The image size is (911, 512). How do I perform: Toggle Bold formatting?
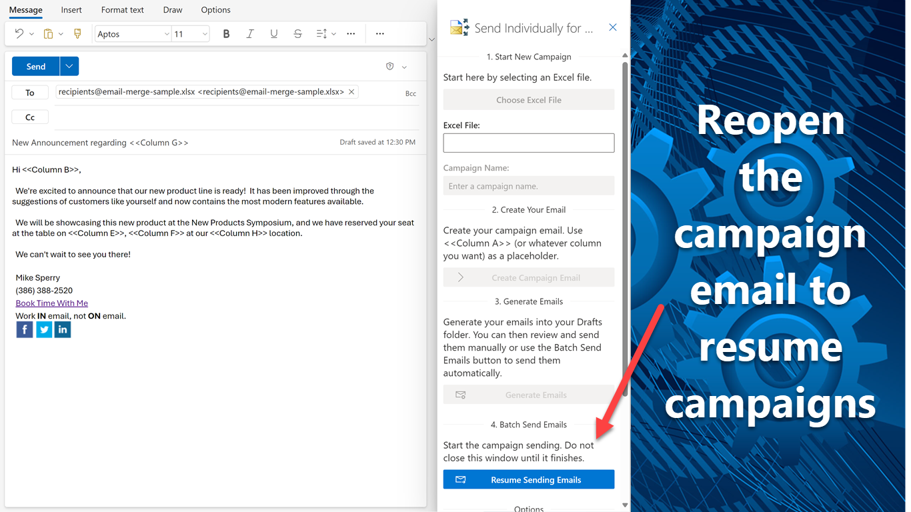[x=226, y=34]
